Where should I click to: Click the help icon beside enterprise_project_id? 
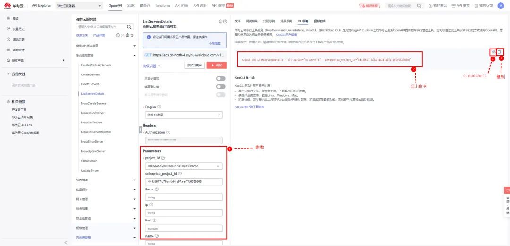(180, 173)
